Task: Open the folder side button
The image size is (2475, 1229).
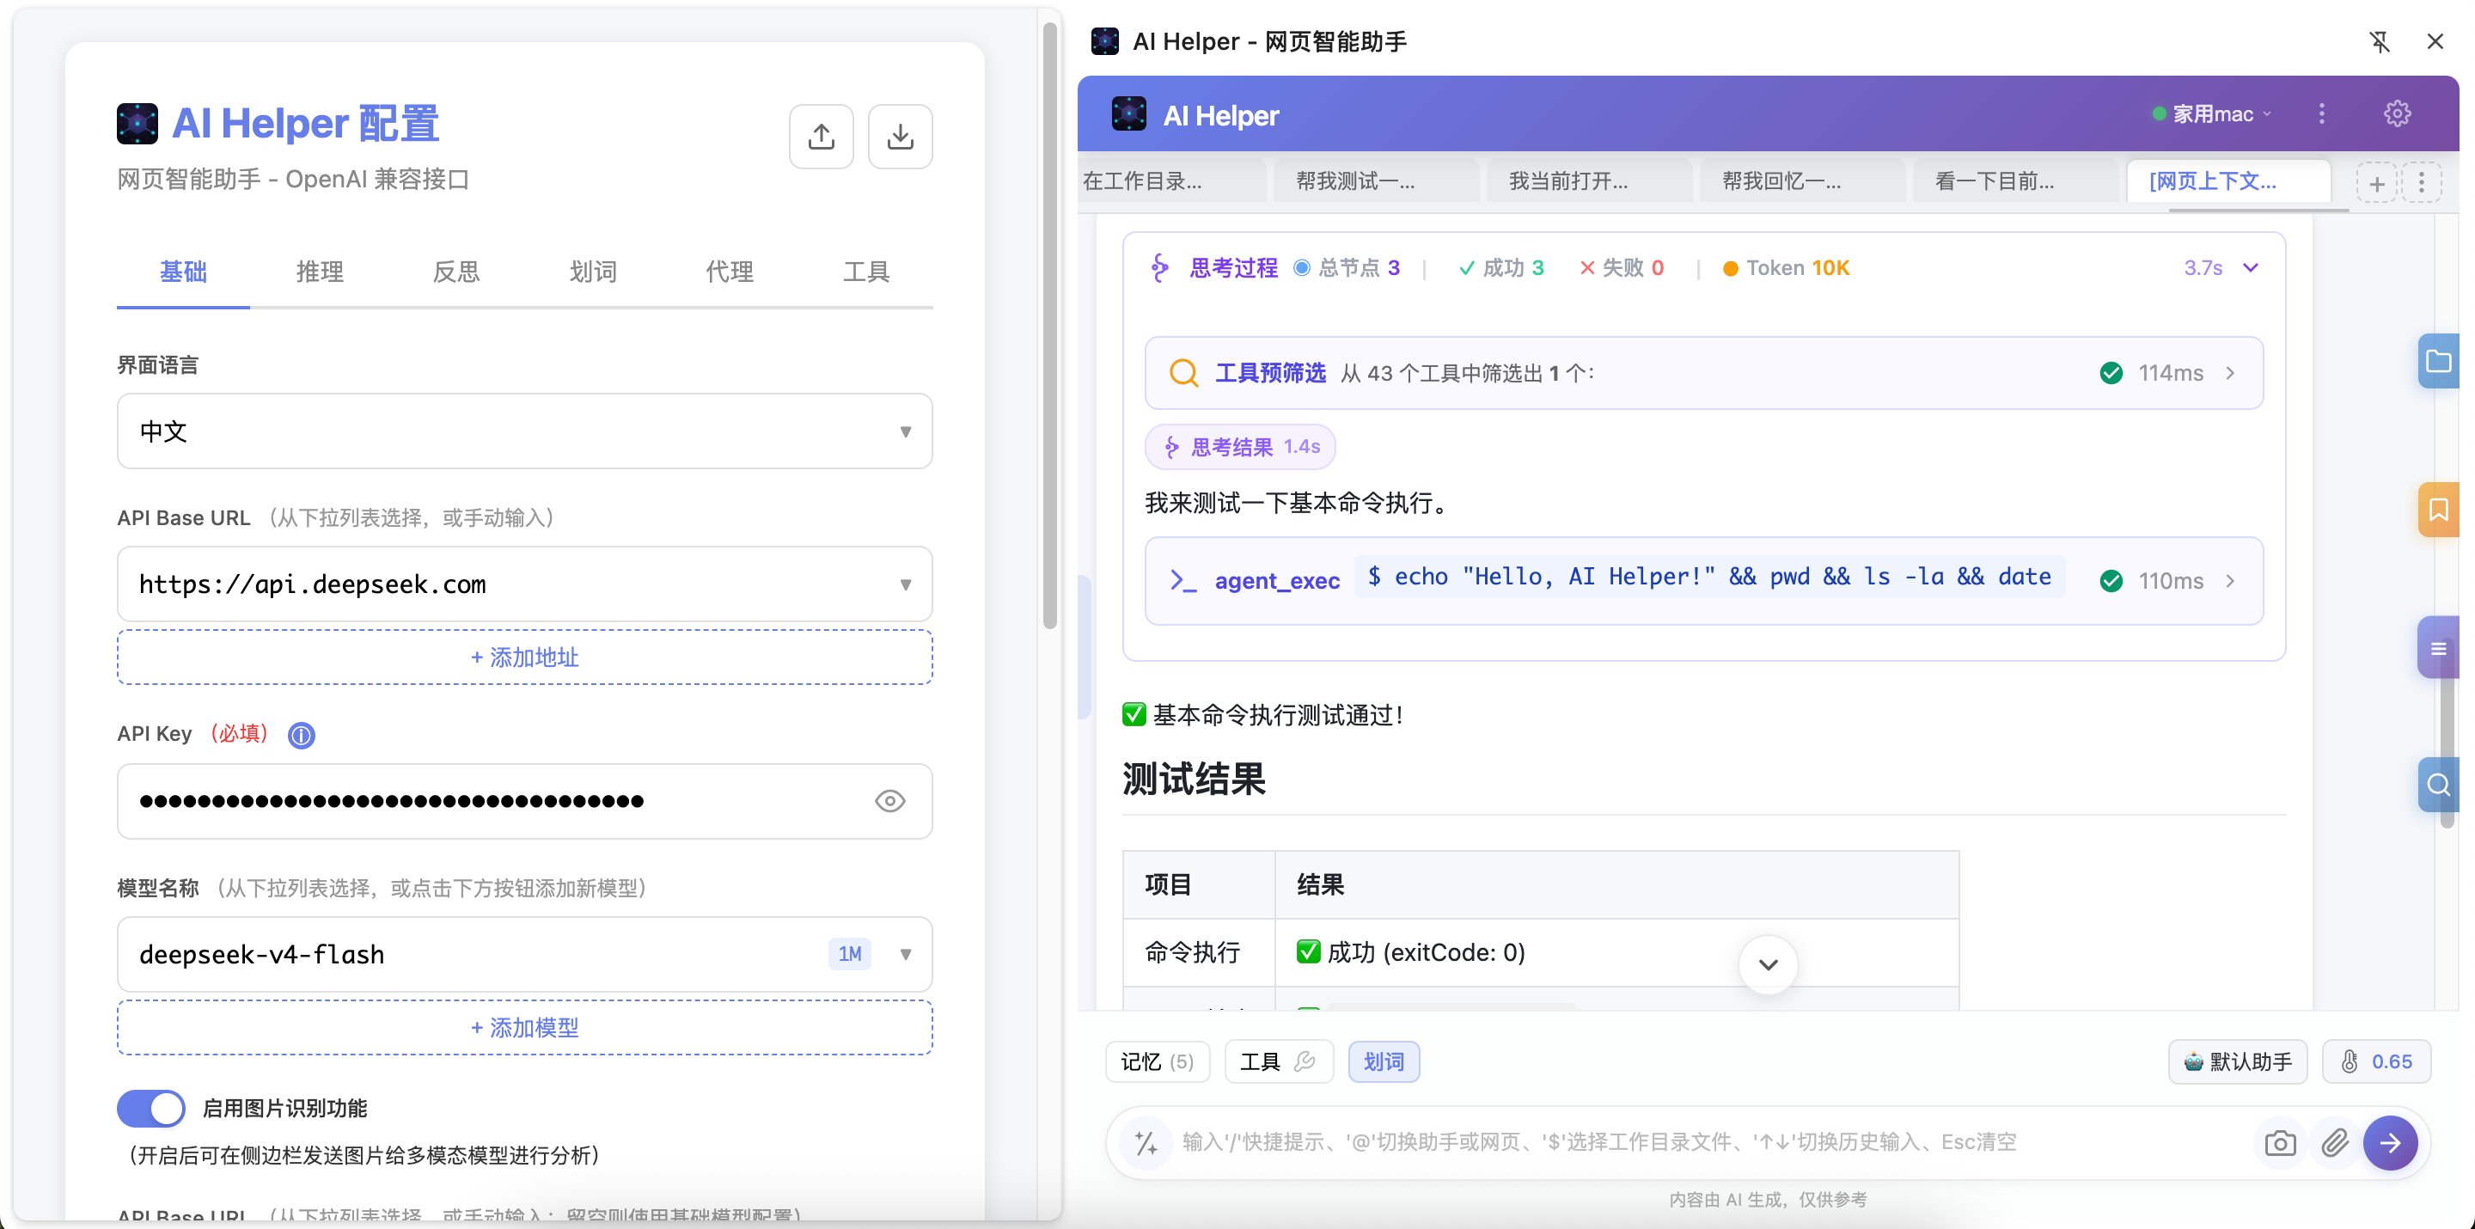Action: [x=2439, y=361]
